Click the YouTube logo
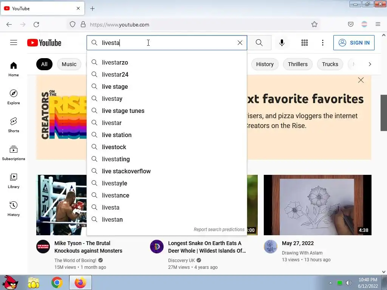Viewport: 387px width, 290px height. tap(44, 43)
